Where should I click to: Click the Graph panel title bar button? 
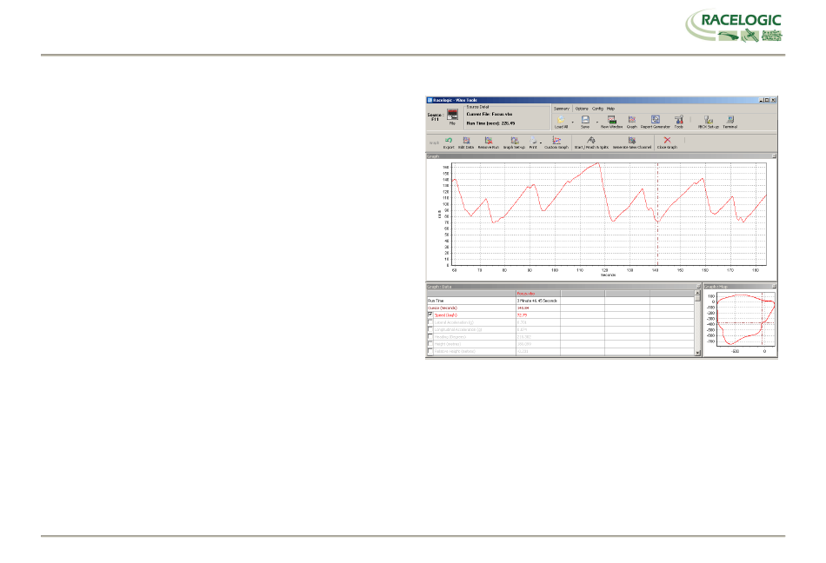tap(774, 156)
